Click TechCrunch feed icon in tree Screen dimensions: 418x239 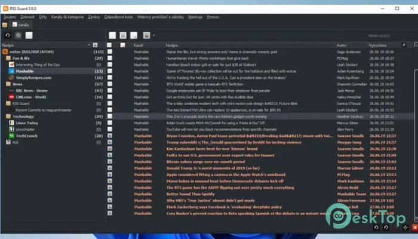tap(11, 136)
